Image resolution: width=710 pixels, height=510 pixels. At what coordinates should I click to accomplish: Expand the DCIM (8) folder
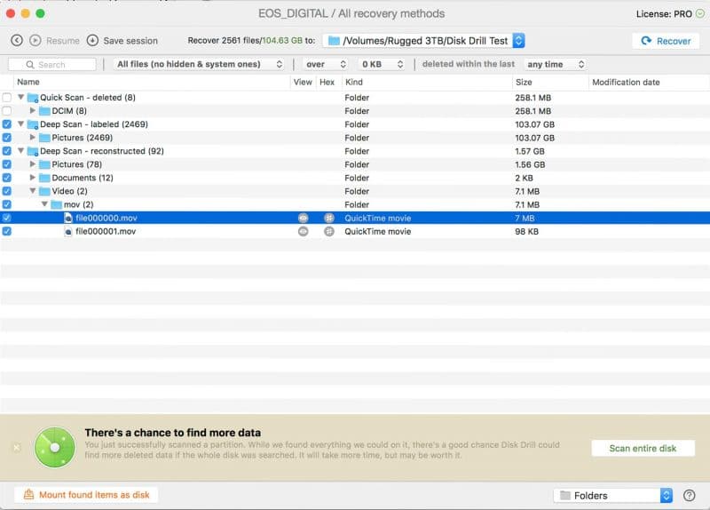33,110
